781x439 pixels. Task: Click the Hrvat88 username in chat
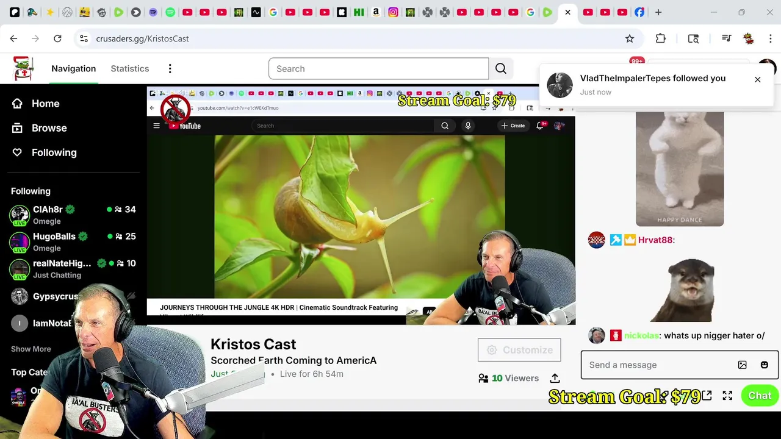coord(655,240)
